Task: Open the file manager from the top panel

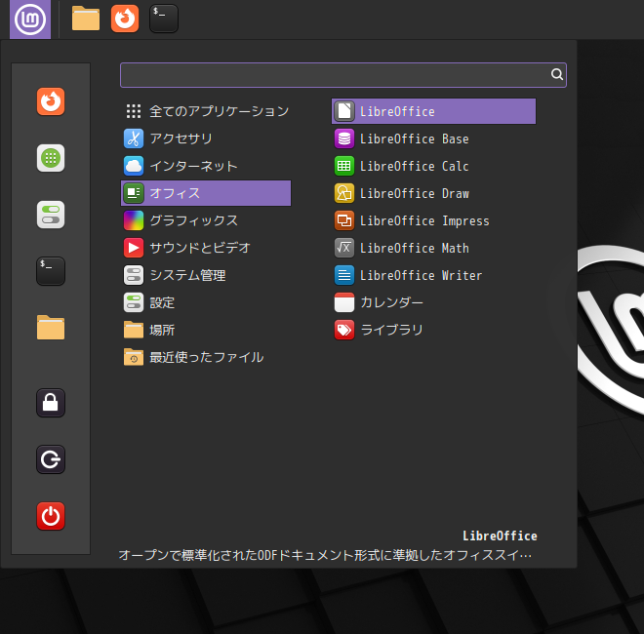Action: click(86, 19)
